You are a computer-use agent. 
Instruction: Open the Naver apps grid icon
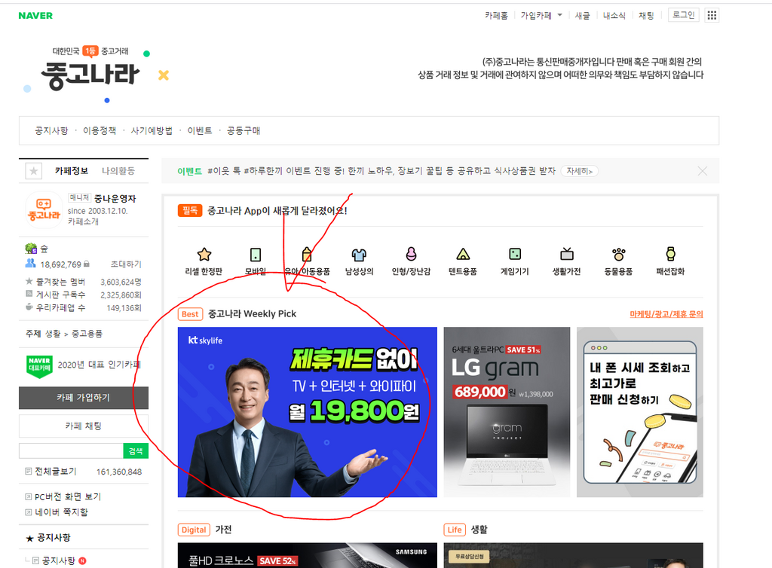(x=712, y=15)
